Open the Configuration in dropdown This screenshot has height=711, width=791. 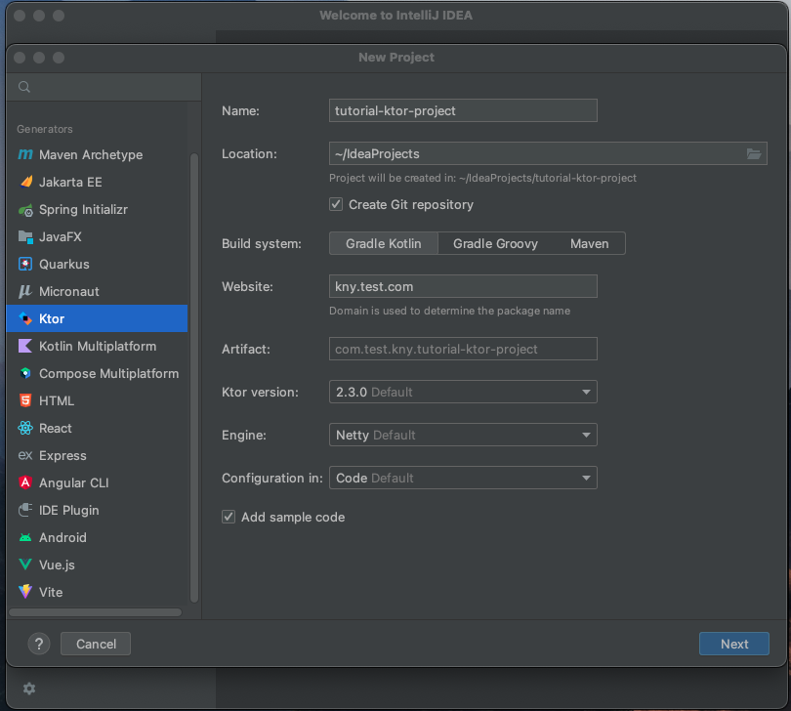pyautogui.click(x=463, y=478)
